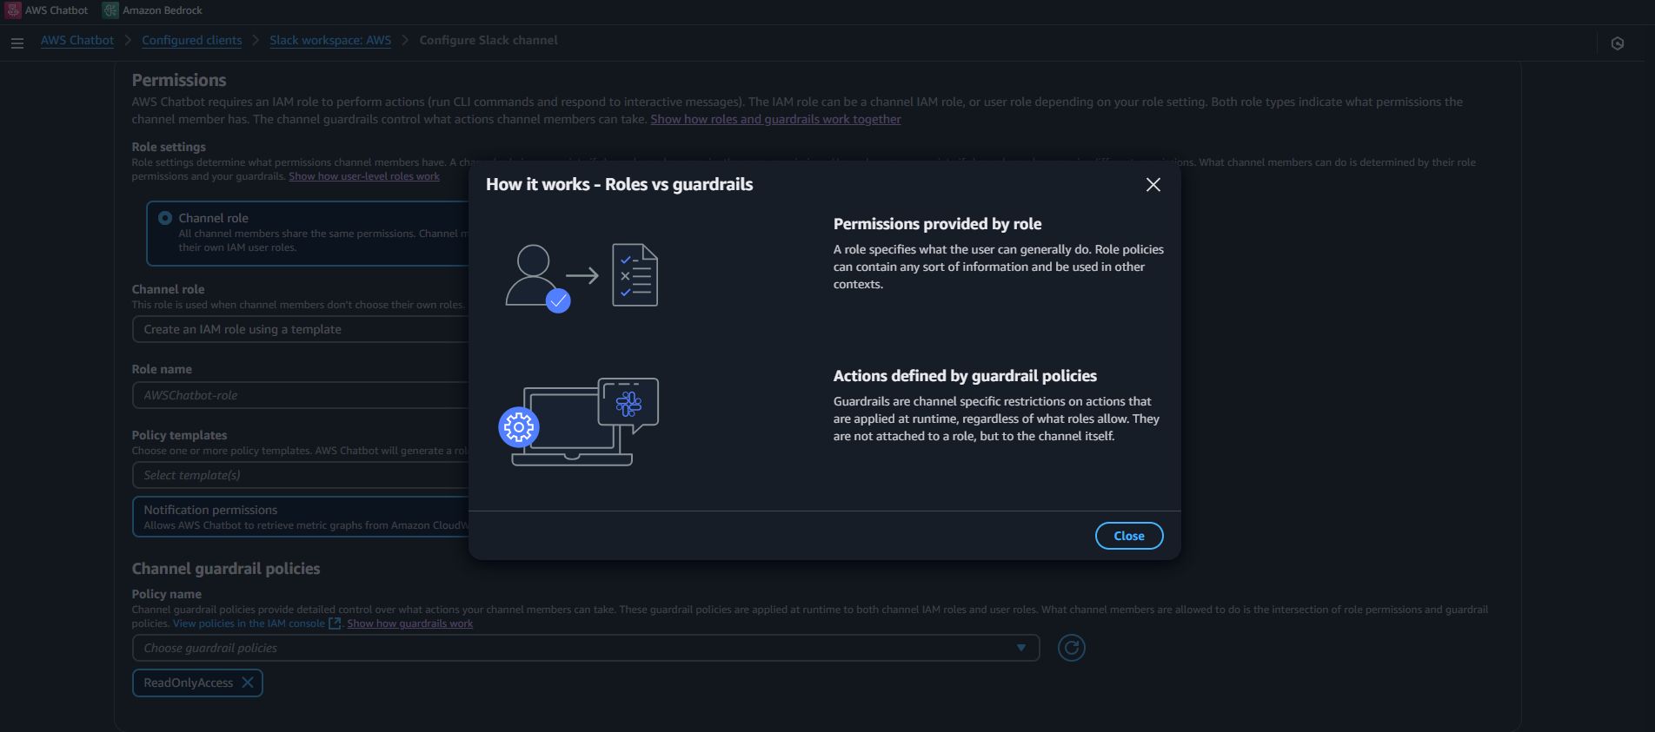
Task: Open Show how user-level roles work link
Action: pyautogui.click(x=364, y=176)
